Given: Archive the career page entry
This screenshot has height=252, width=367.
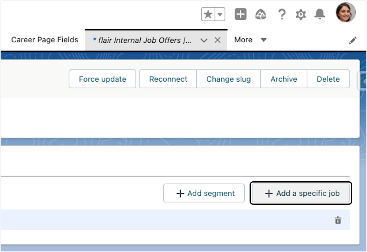Looking at the screenshot, I should click(x=284, y=79).
